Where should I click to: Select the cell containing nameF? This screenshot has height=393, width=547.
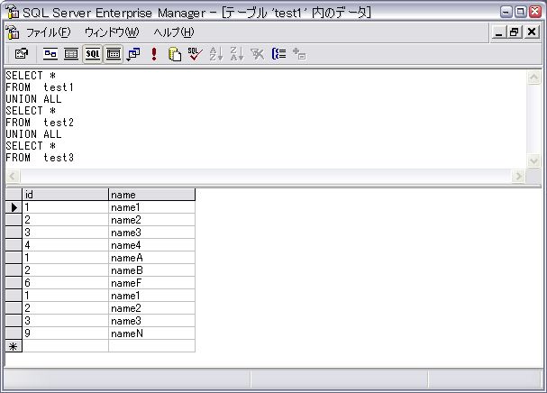coord(151,282)
